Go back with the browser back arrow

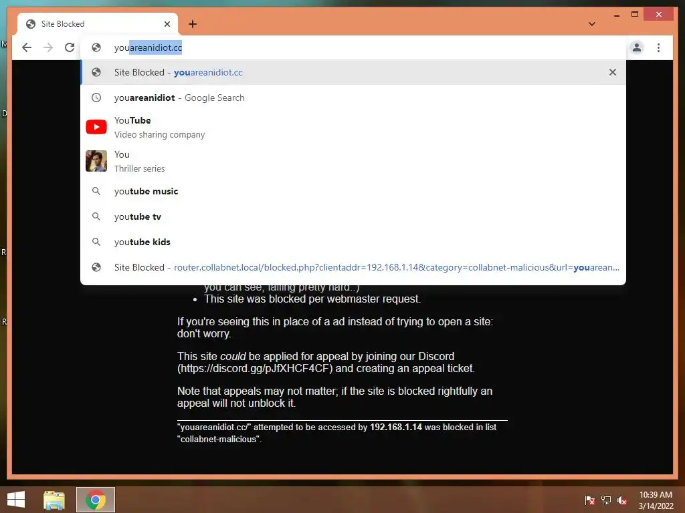pos(27,47)
